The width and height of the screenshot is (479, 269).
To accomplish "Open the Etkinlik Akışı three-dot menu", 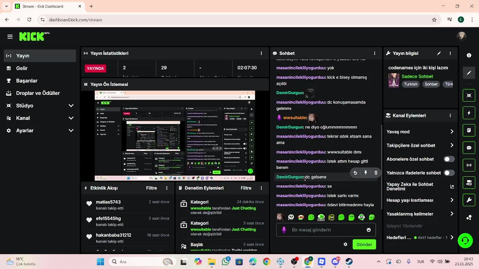I will (x=167, y=188).
